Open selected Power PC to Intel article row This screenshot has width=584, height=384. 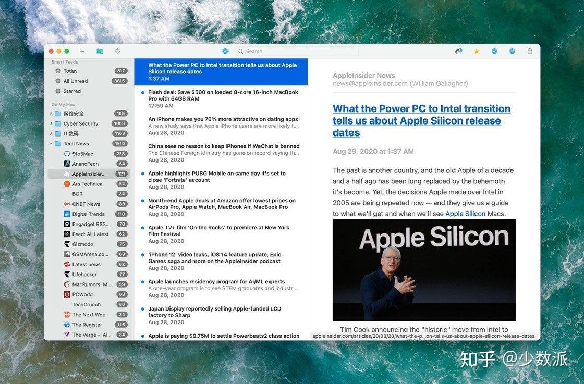click(221, 71)
